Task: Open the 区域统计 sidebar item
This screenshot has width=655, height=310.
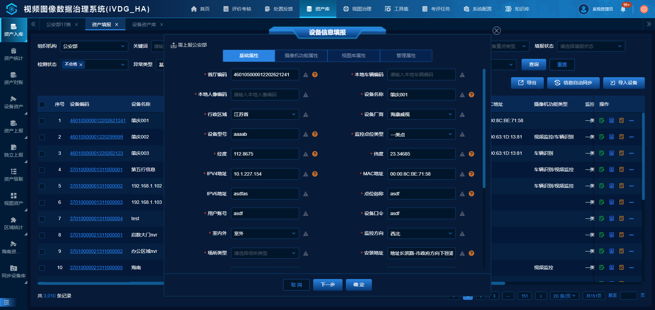Action: (14, 223)
